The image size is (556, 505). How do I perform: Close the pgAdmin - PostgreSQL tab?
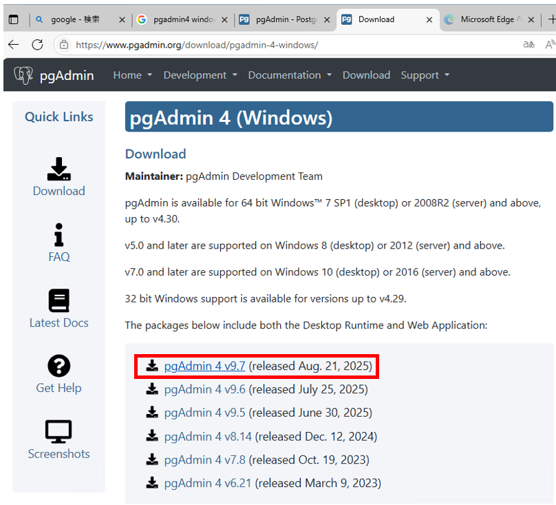tap(327, 20)
